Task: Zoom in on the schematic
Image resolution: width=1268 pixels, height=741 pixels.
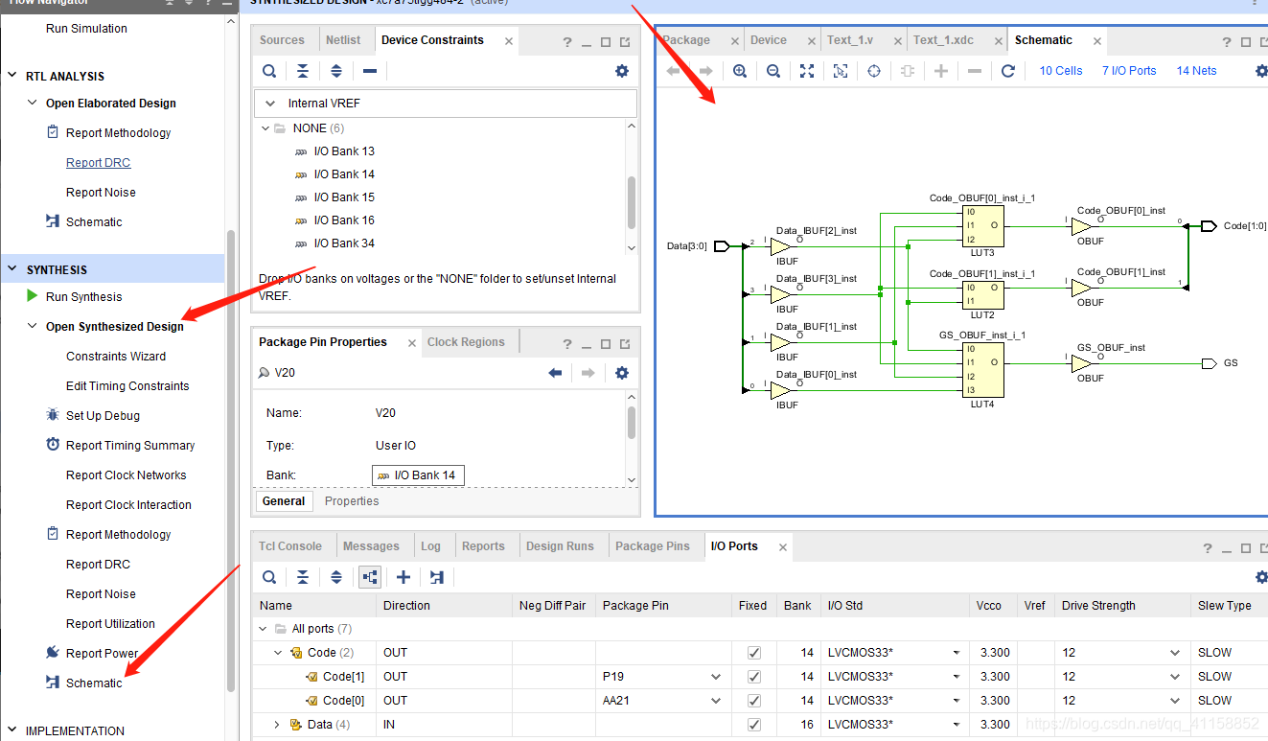Action: (740, 71)
